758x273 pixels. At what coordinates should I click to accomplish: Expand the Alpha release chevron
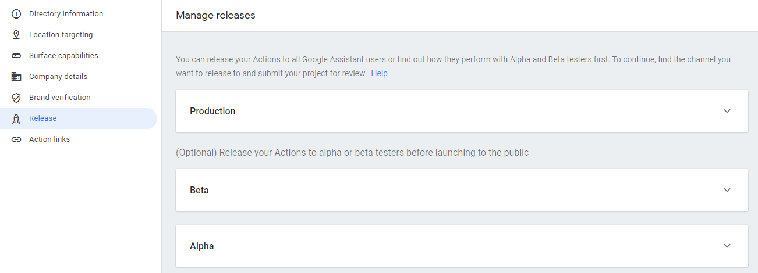point(727,246)
